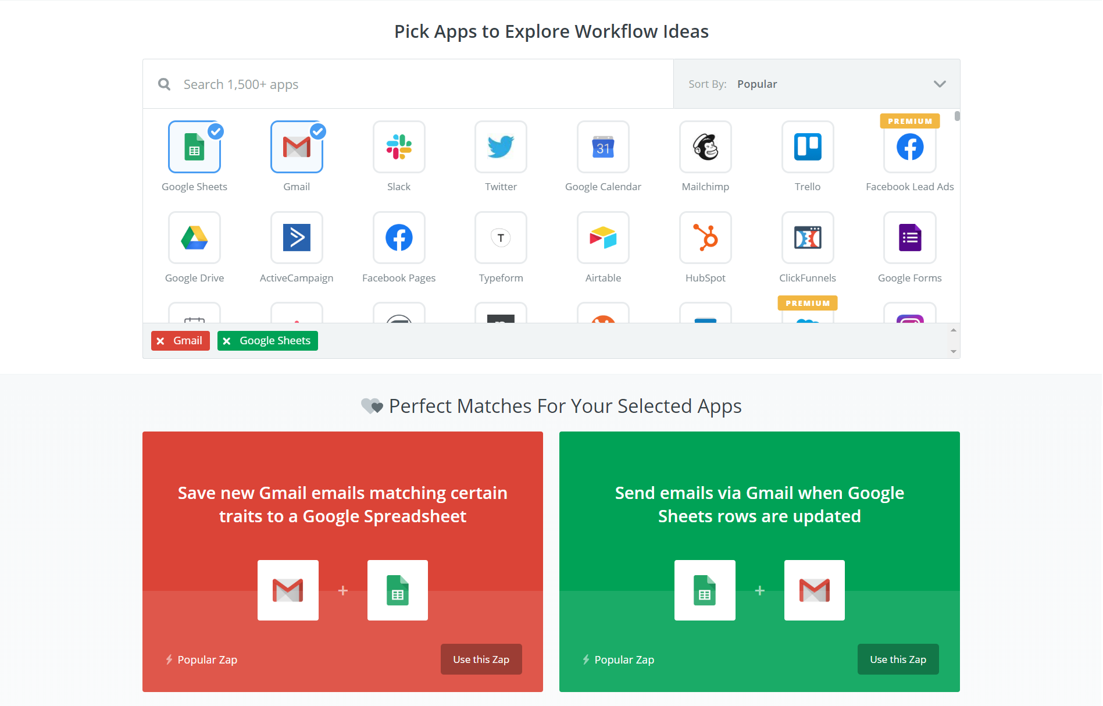Viewport: 1103px width, 706px height.
Task: Select the Trello app icon
Action: (x=808, y=147)
